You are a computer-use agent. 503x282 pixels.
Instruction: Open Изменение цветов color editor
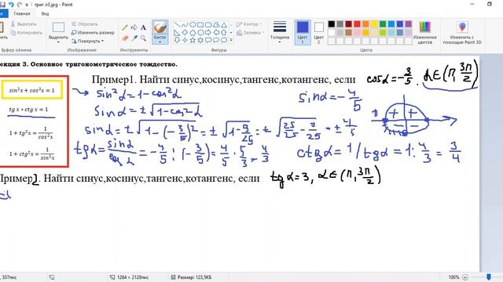pyautogui.click(x=424, y=33)
